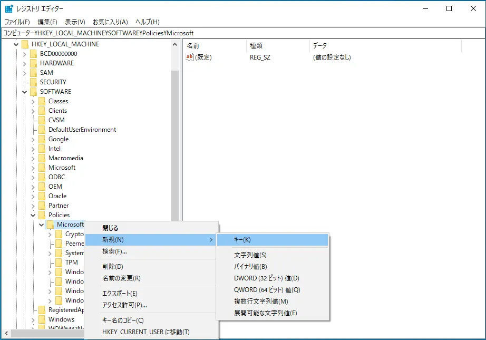Select the Microsoft key under SOFTWARE

62,168
